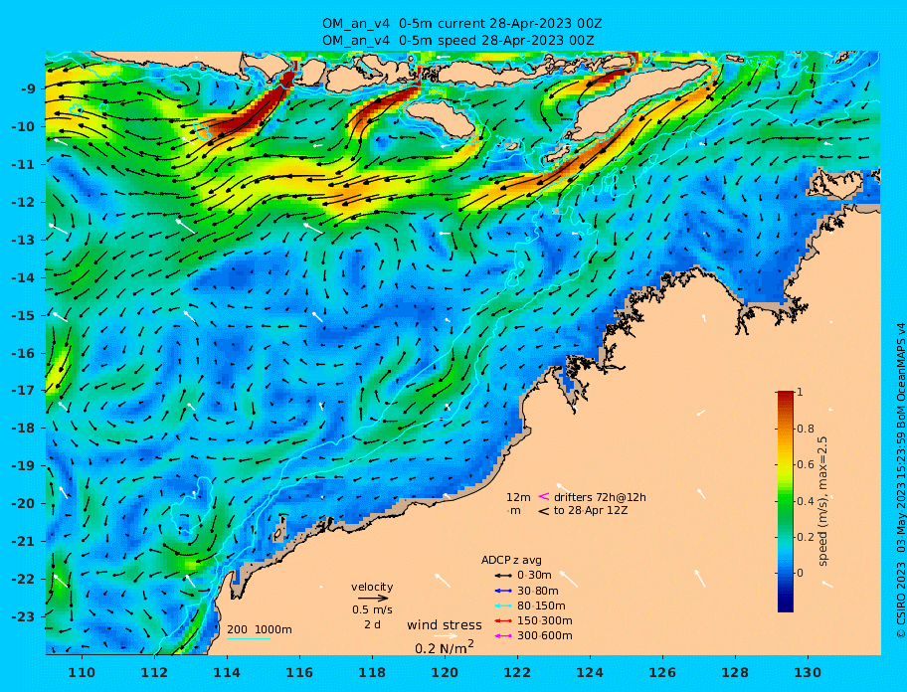Click the CSIRO 2023 BoM OceanMAPS copyright text
The image size is (907, 692).
tap(901, 480)
